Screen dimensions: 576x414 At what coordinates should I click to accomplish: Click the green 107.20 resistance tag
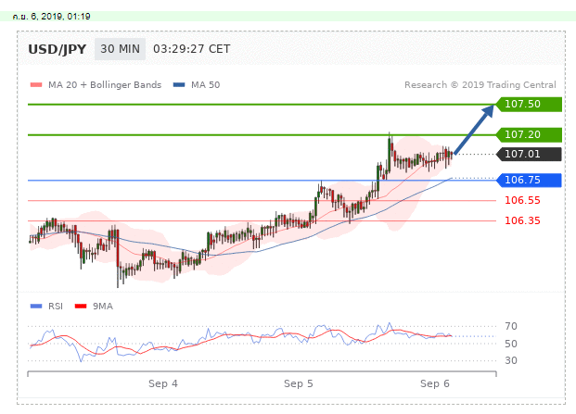[x=530, y=134]
